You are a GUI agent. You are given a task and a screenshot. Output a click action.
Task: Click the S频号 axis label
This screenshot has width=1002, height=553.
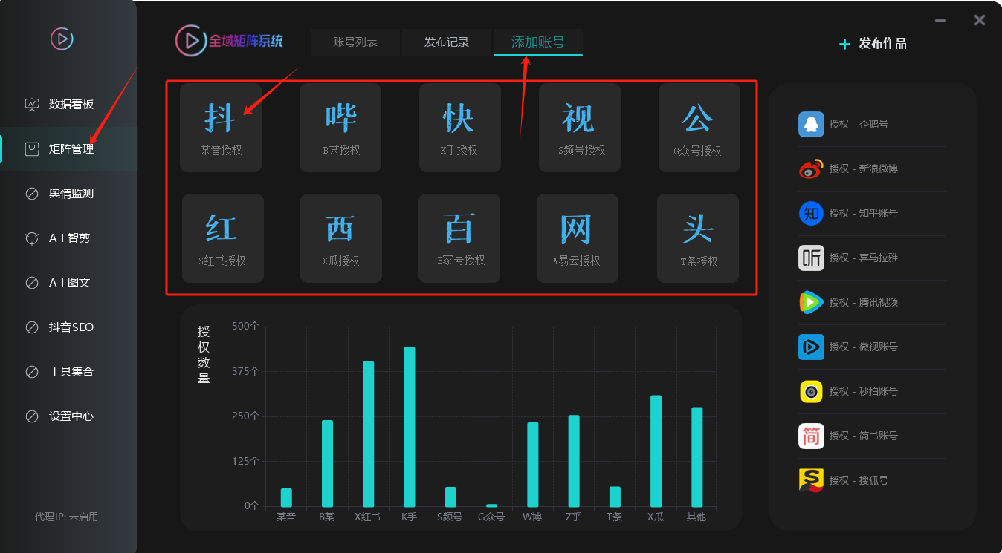click(450, 517)
